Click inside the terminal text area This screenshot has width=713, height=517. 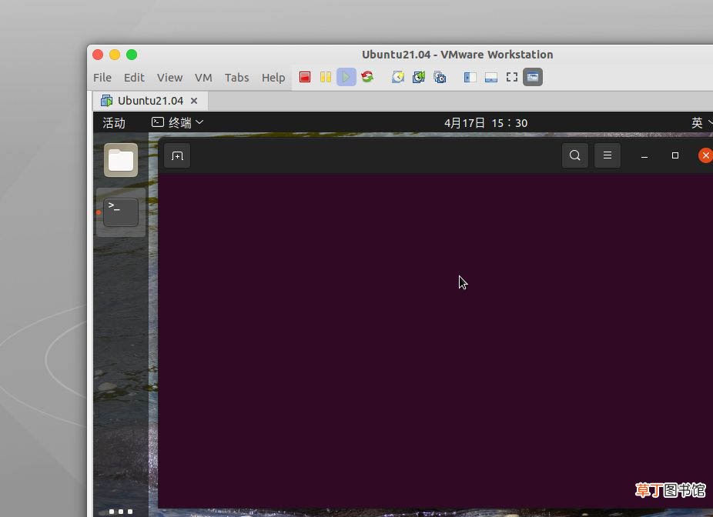(435, 340)
